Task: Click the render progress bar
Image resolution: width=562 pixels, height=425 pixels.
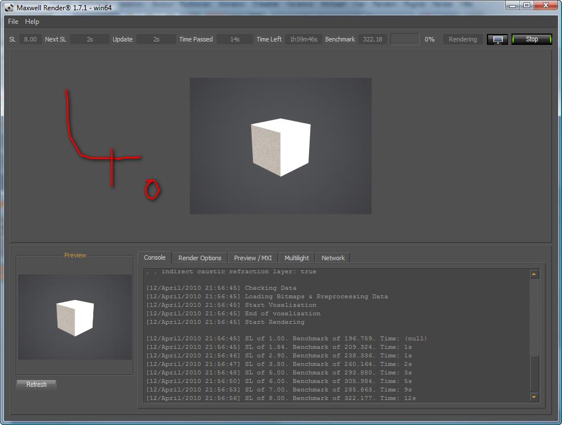Action: 405,39
